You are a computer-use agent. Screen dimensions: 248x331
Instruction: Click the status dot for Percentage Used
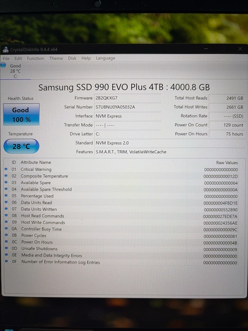click(x=6, y=196)
